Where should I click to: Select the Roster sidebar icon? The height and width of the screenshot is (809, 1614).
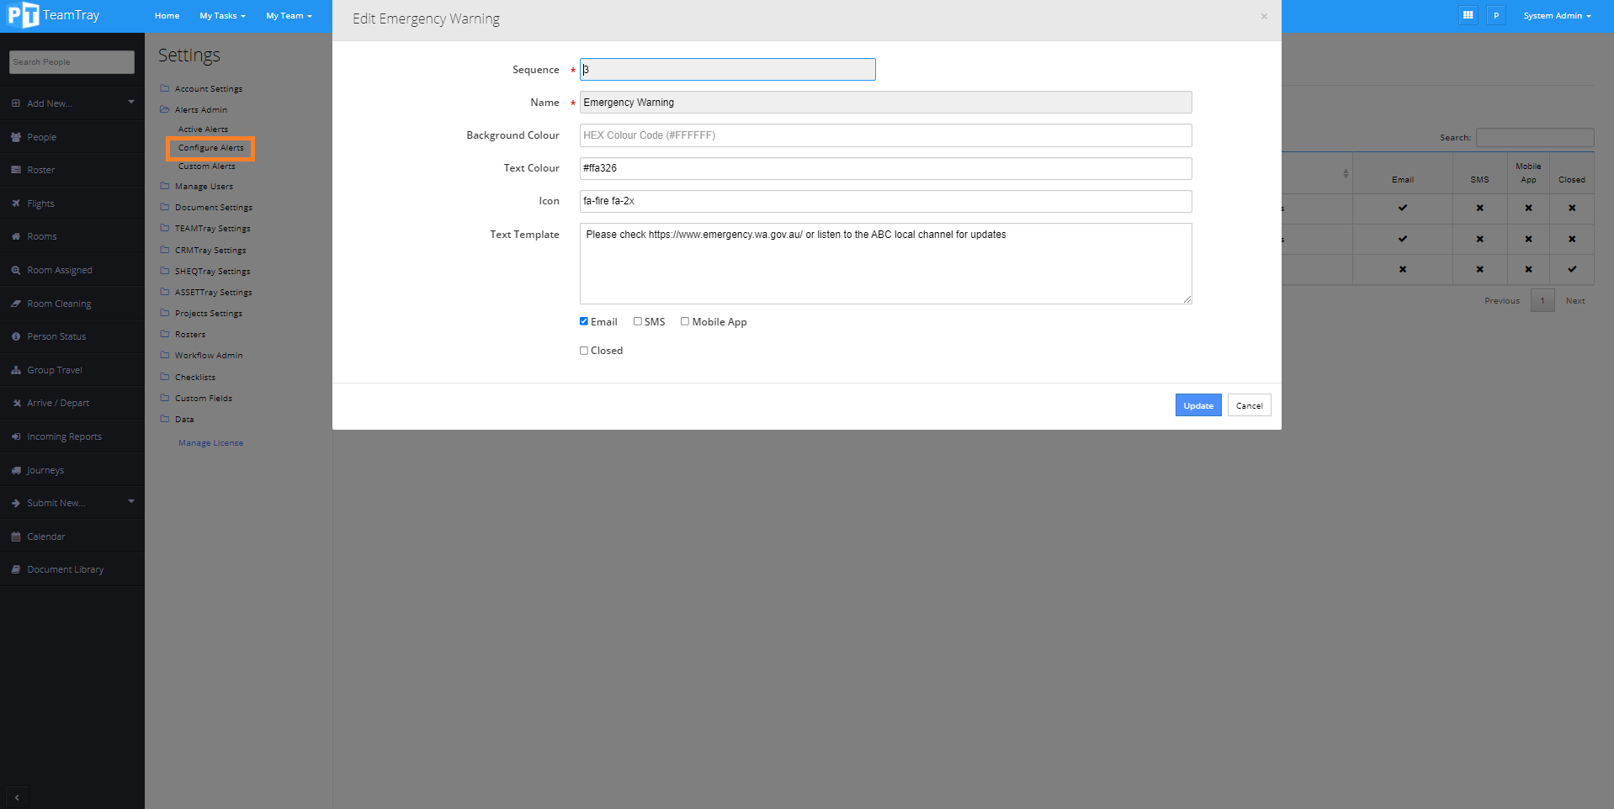click(x=40, y=170)
